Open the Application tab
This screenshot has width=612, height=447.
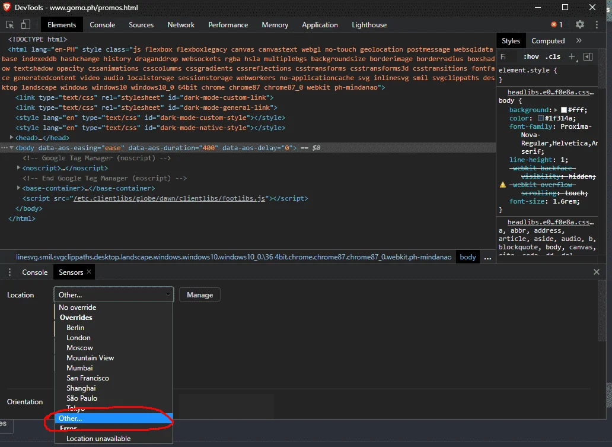[320, 24]
